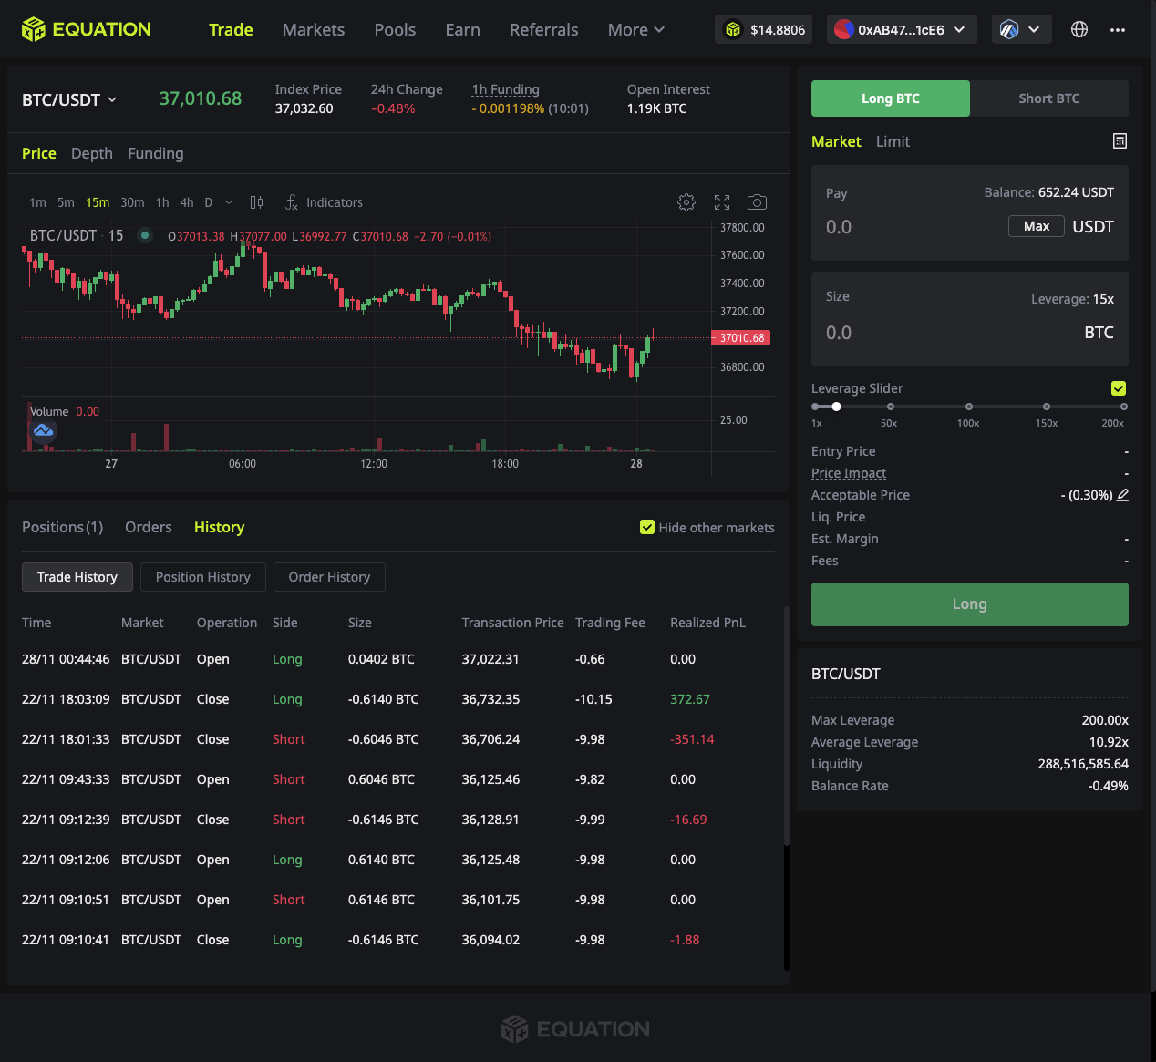
Task: Go to Trade navigation item
Action: [231, 29]
